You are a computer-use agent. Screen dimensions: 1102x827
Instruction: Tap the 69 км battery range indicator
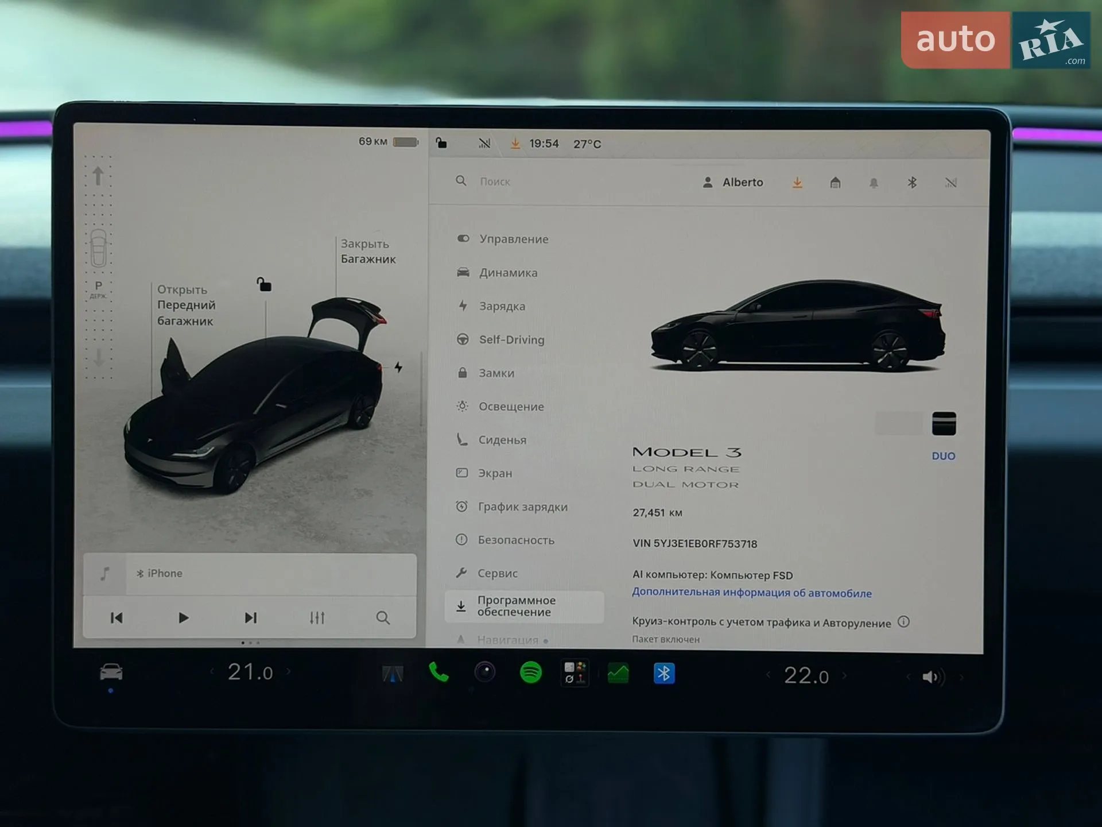pos(389,141)
